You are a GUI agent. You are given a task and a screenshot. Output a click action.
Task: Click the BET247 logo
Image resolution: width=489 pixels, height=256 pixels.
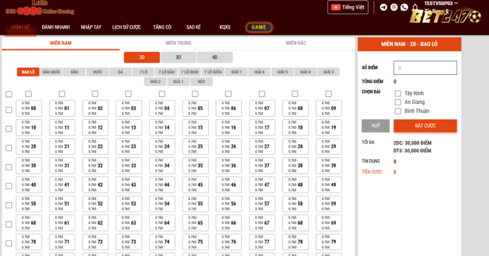pos(445,16)
